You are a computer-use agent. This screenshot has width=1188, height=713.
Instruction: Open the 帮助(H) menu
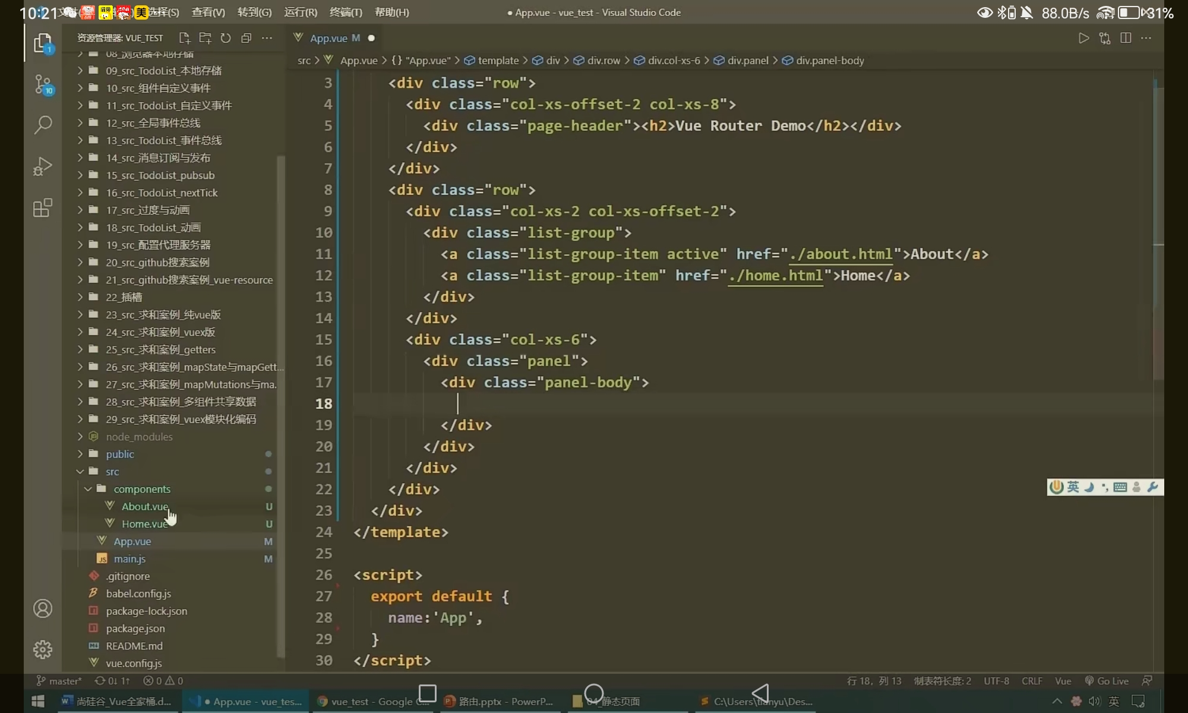coord(391,12)
